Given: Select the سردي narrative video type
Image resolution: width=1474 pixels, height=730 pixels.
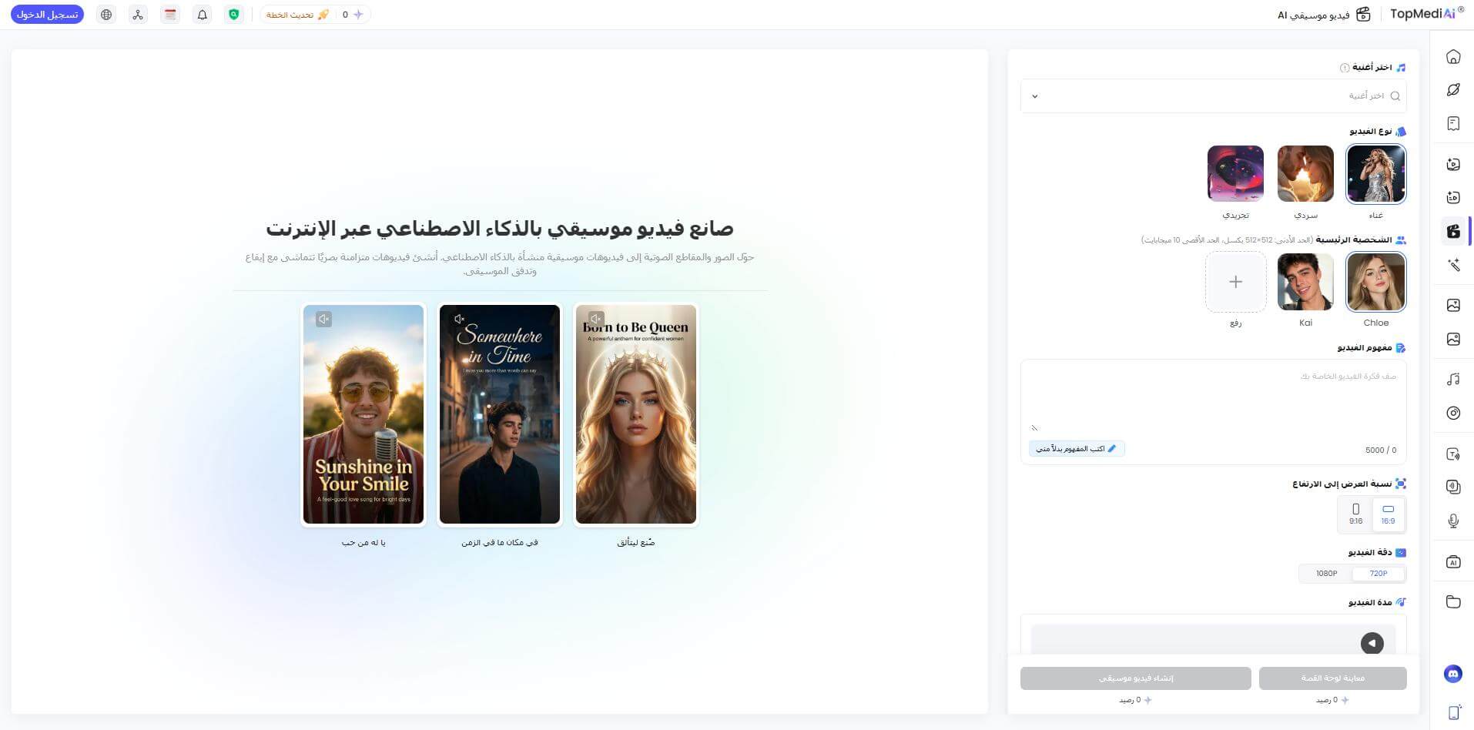Looking at the screenshot, I should pyautogui.click(x=1305, y=174).
